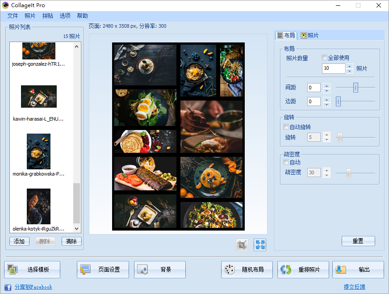Open the 背景 background settings
Image resolution: width=389 pixels, height=294 pixels.
pyautogui.click(x=159, y=269)
